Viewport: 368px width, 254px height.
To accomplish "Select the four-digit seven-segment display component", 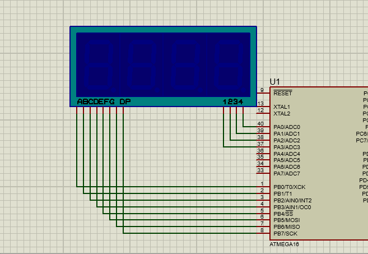I will [163, 67].
